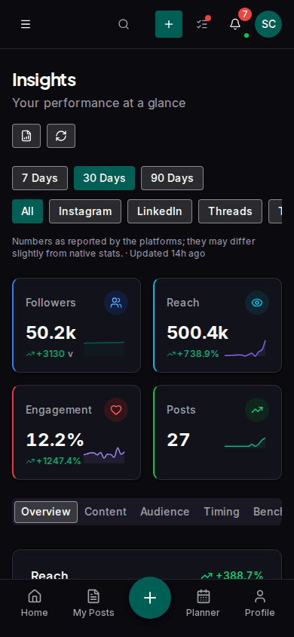
Task: Filter by Threads
Action: coord(231,211)
